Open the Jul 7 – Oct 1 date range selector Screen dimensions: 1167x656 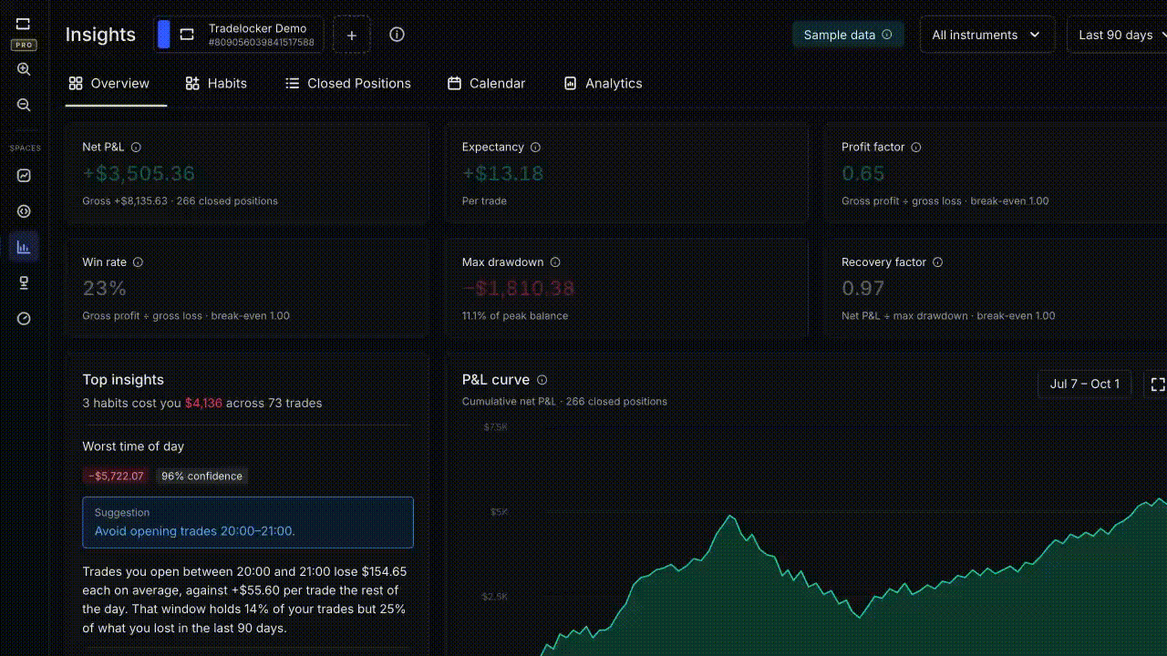(1085, 384)
